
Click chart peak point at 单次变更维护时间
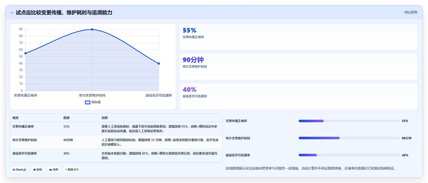[92, 29]
